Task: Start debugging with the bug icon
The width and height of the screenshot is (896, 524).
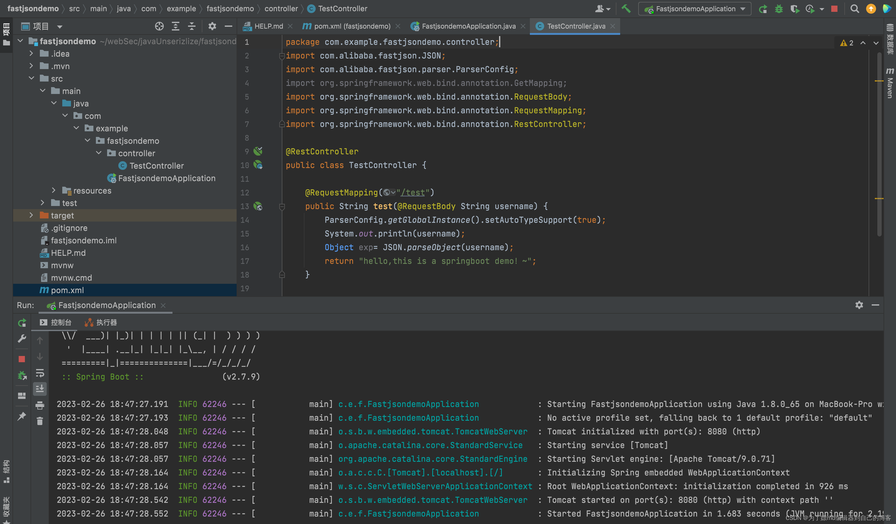Action: coord(779,9)
